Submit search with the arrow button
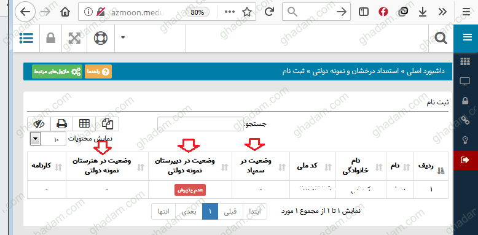 click(x=342, y=12)
